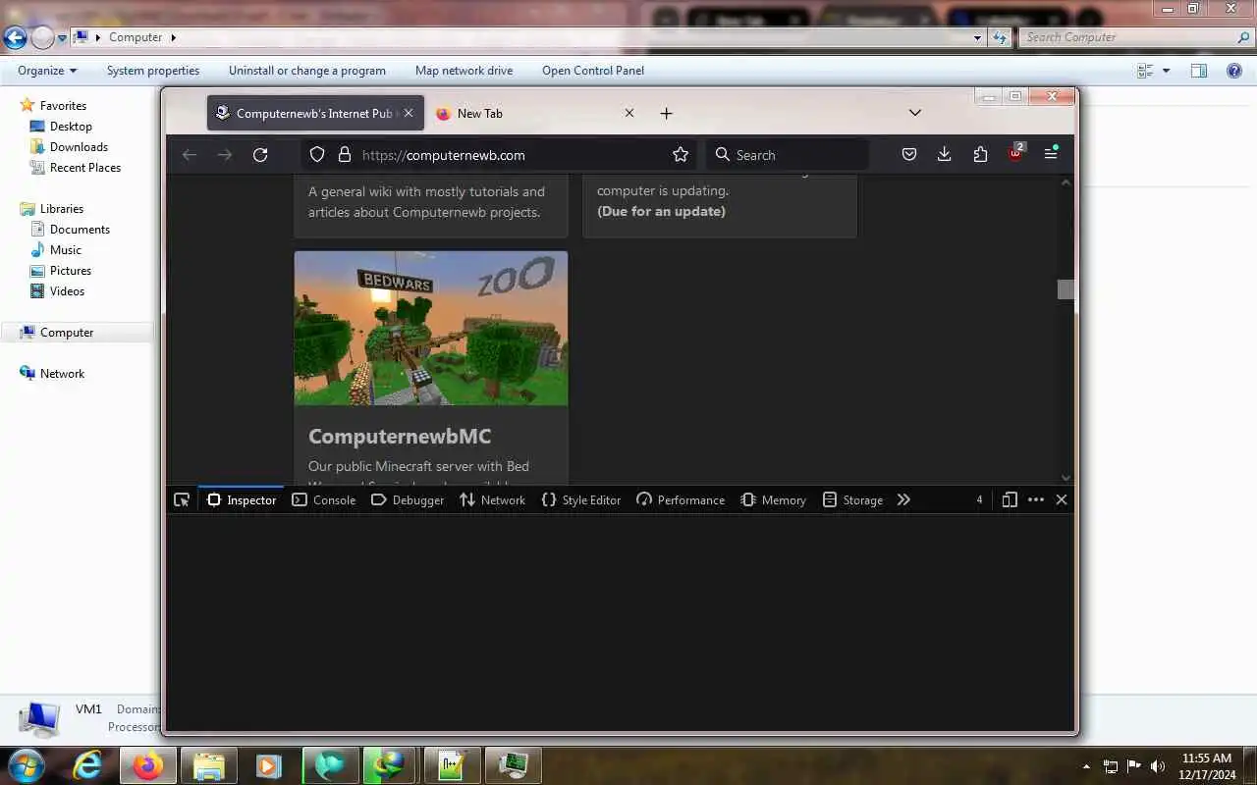Open DevTools customize ellipsis menu
The width and height of the screenshot is (1257, 785).
tap(1036, 499)
